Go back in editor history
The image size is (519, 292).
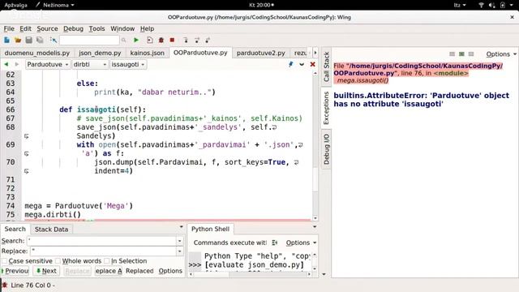(6, 64)
